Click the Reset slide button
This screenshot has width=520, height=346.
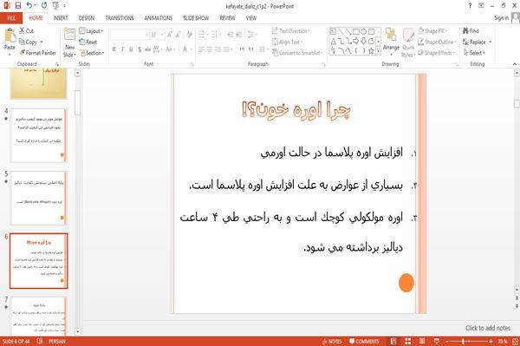click(88, 42)
